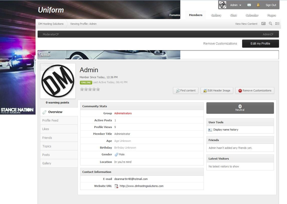The image size is (287, 204).
Task: Open the messages envelope icon
Action: click(x=249, y=5)
